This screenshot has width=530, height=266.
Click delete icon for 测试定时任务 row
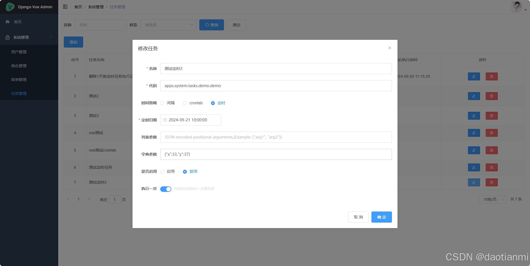pyautogui.click(x=491, y=167)
